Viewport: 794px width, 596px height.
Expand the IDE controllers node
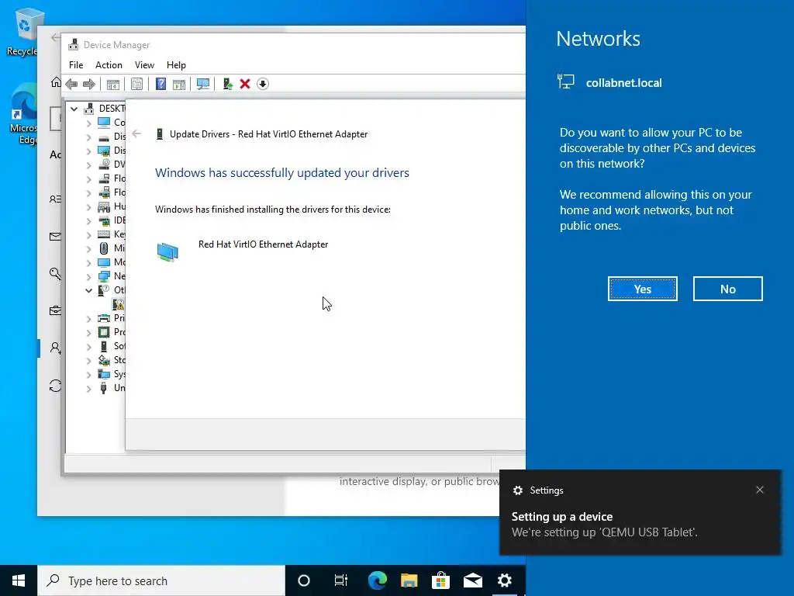pyautogui.click(x=88, y=220)
